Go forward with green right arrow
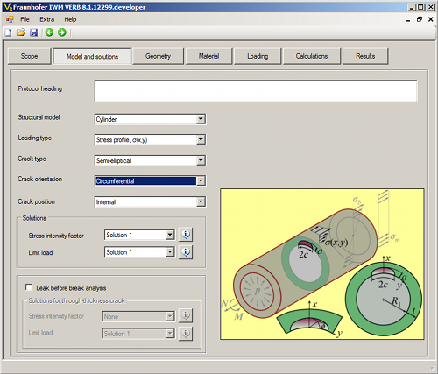438x374 pixels. [x=62, y=32]
